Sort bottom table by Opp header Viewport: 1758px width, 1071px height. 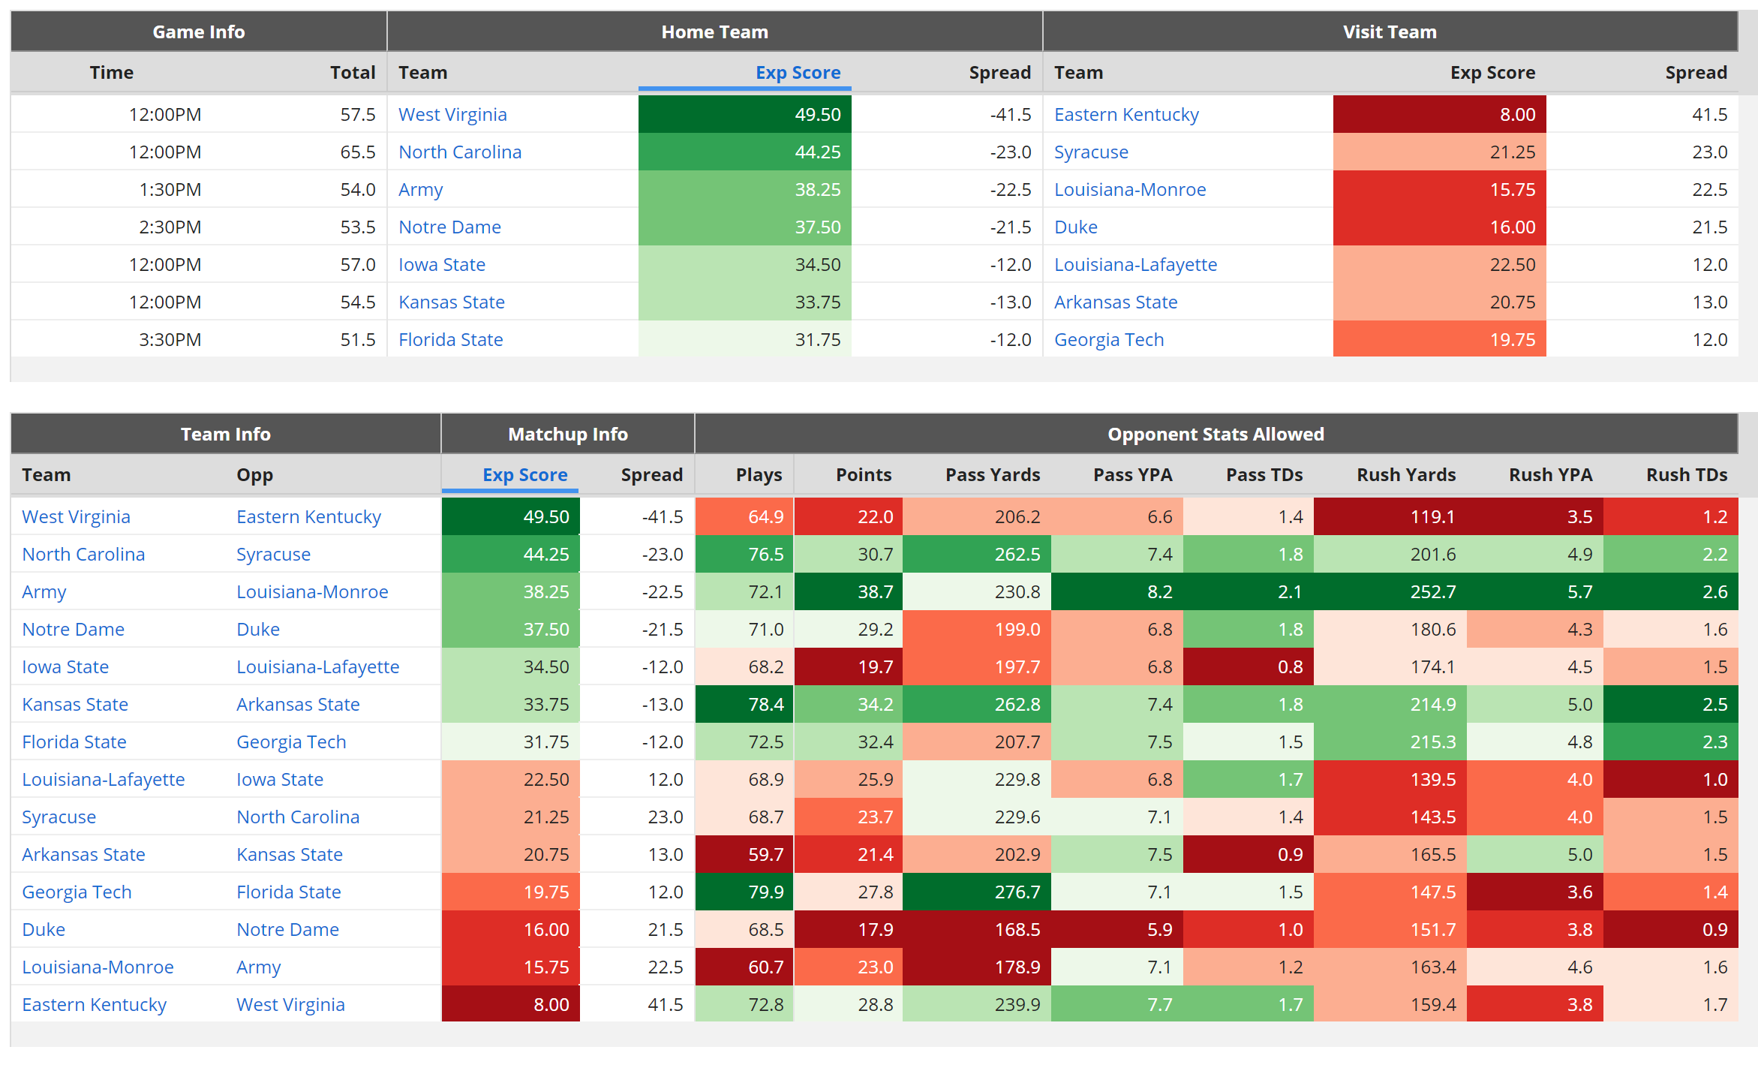click(254, 475)
